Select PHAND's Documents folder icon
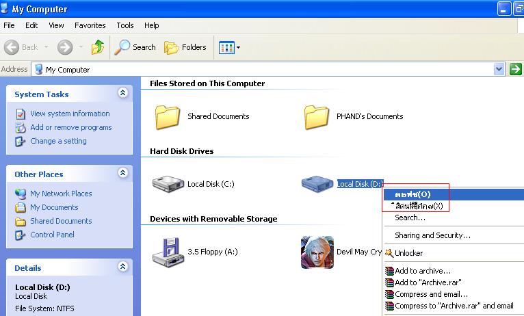The height and width of the screenshot is (316, 524). [x=317, y=116]
